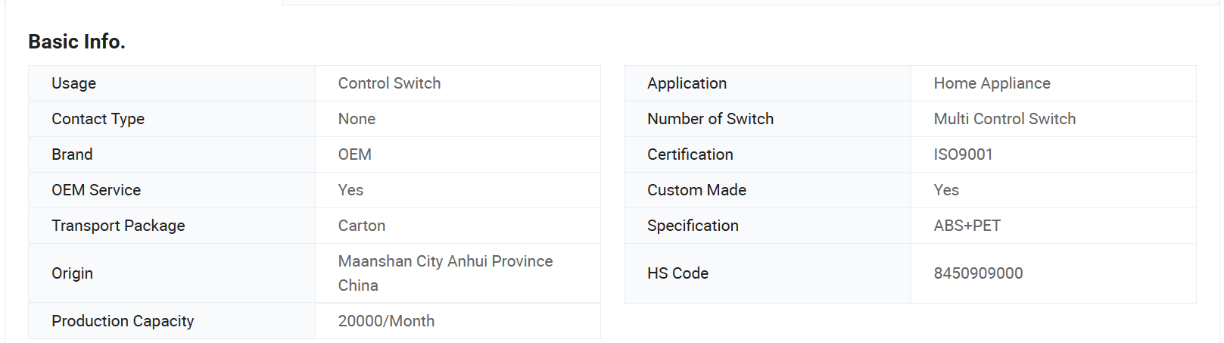The width and height of the screenshot is (1224, 343).
Task: Select the HS Code number 8450909000
Action: coord(978,273)
